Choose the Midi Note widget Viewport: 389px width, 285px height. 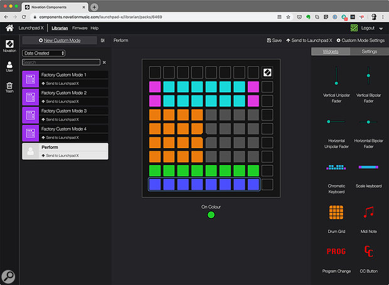[368, 219]
